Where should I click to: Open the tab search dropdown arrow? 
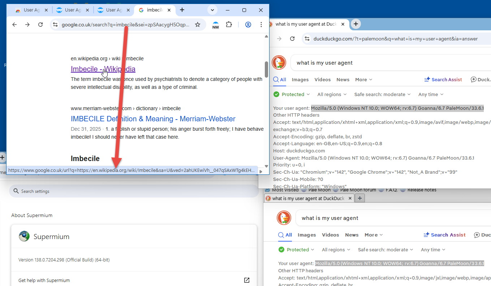click(212, 10)
